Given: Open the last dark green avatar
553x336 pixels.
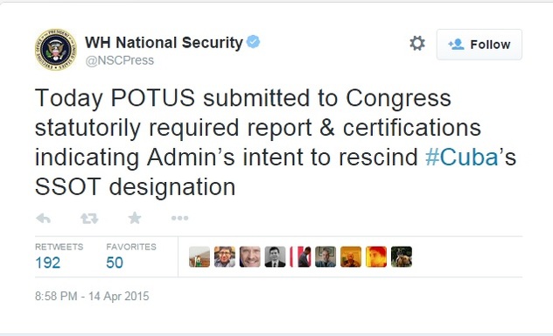Looking at the screenshot, I should pyautogui.click(x=402, y=256).
